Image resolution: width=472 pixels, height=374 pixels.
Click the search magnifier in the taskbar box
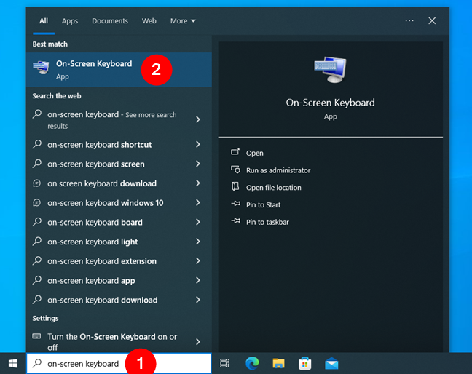(37, 363)
